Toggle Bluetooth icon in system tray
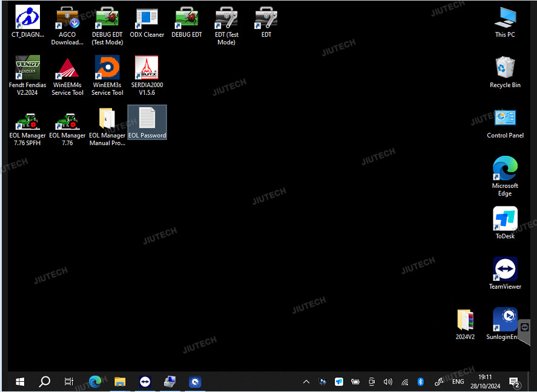 coord(421,382)
